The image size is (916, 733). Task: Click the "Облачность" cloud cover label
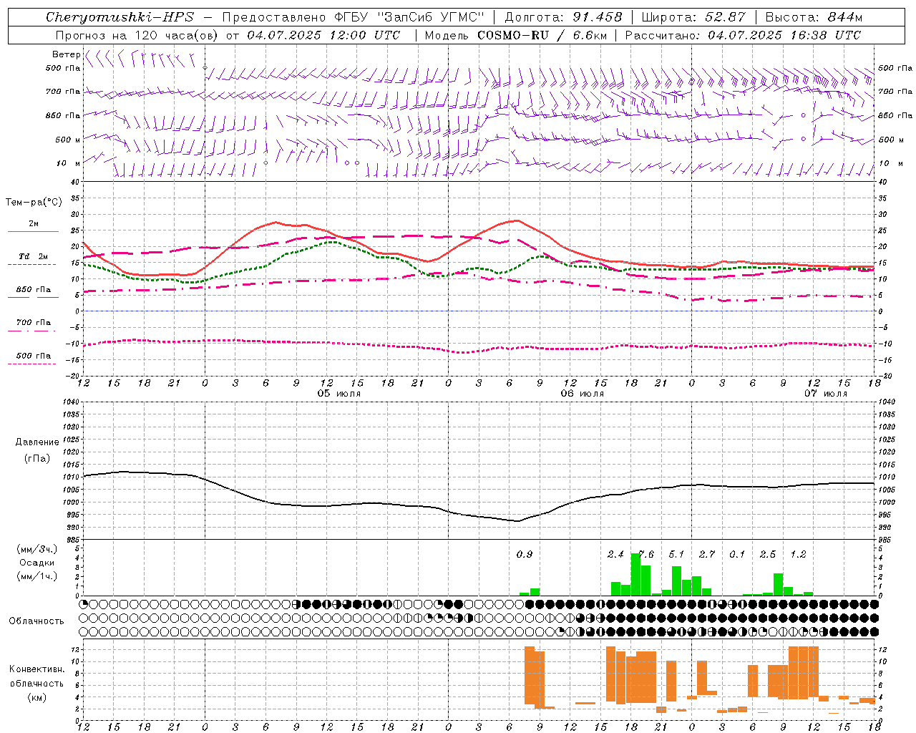(x=36, y=621)
